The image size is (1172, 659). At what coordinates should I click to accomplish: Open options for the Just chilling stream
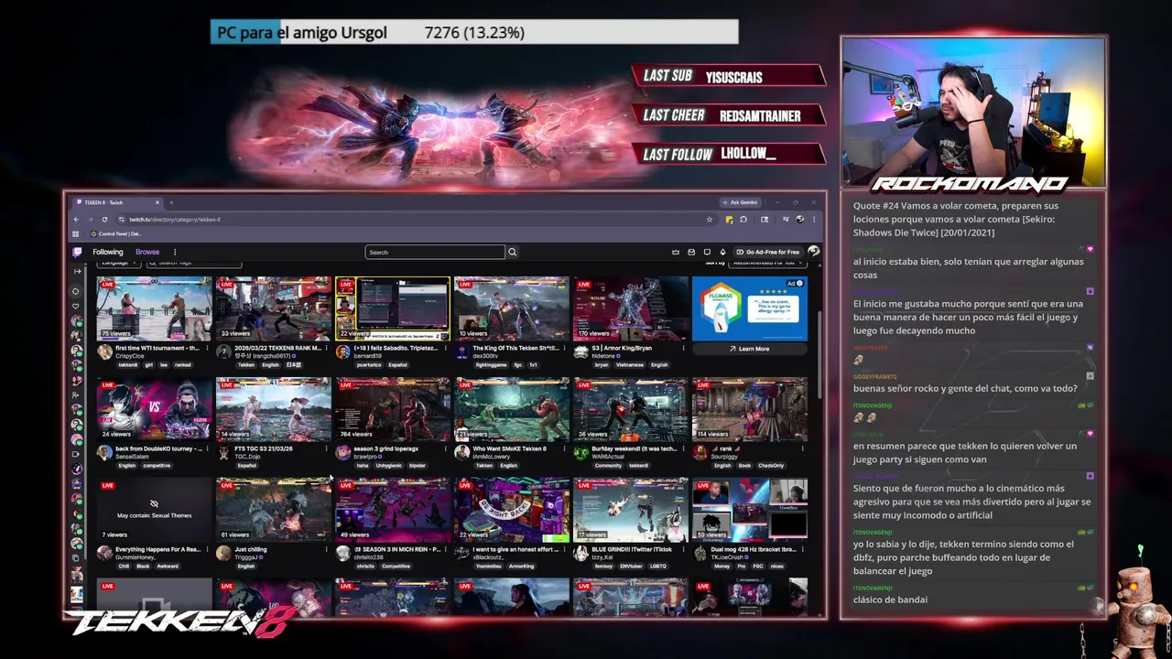coord(327,550)
